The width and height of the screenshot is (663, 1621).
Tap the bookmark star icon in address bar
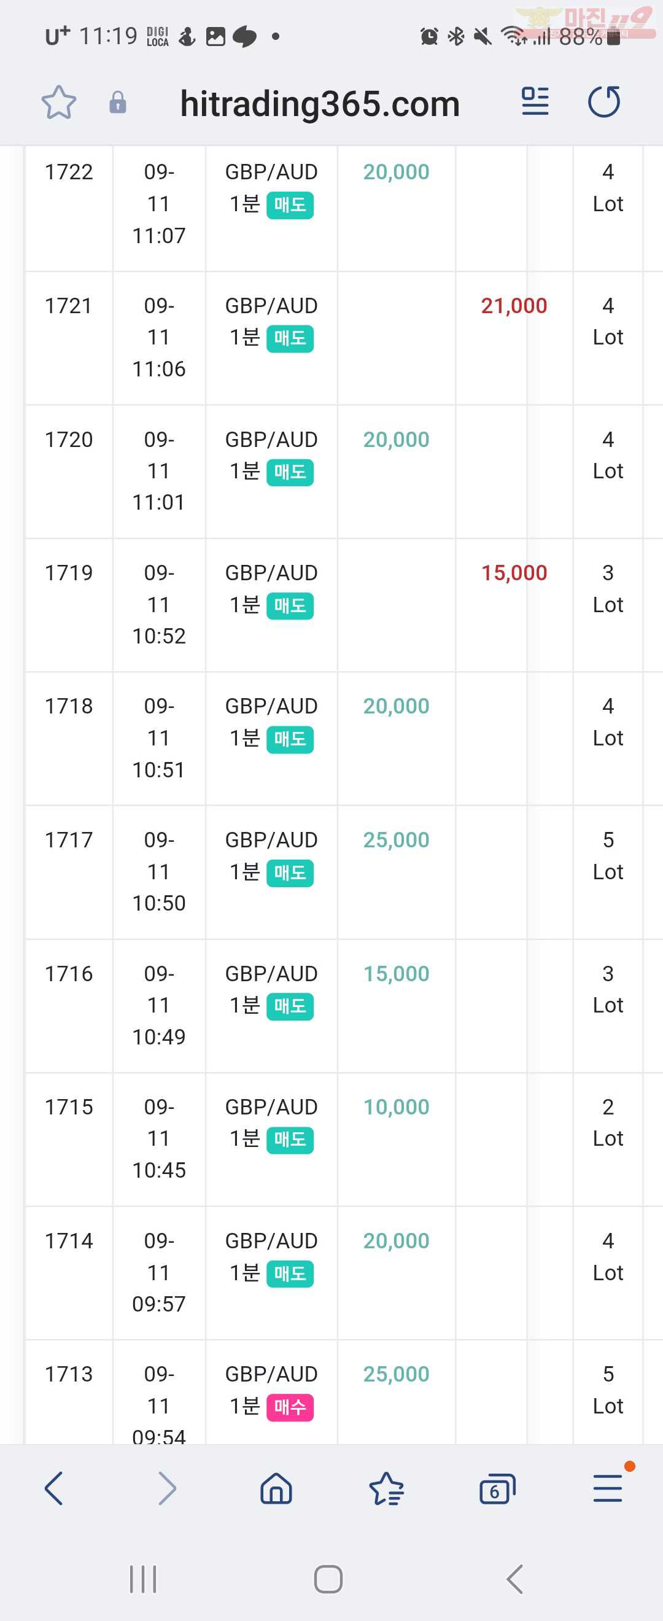pos(58,103)
